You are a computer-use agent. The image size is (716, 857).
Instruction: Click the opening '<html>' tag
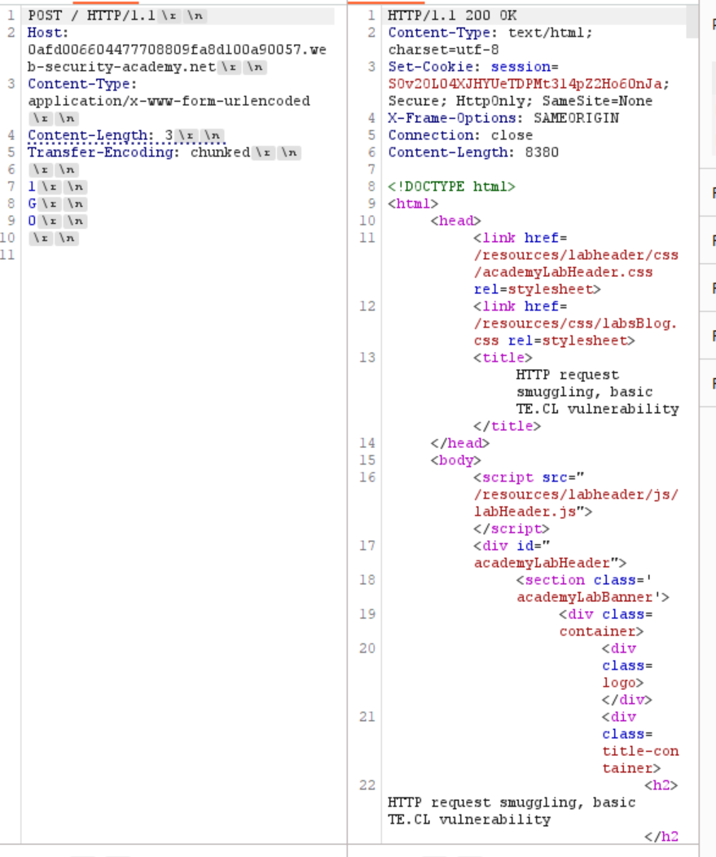coord(413,204)
